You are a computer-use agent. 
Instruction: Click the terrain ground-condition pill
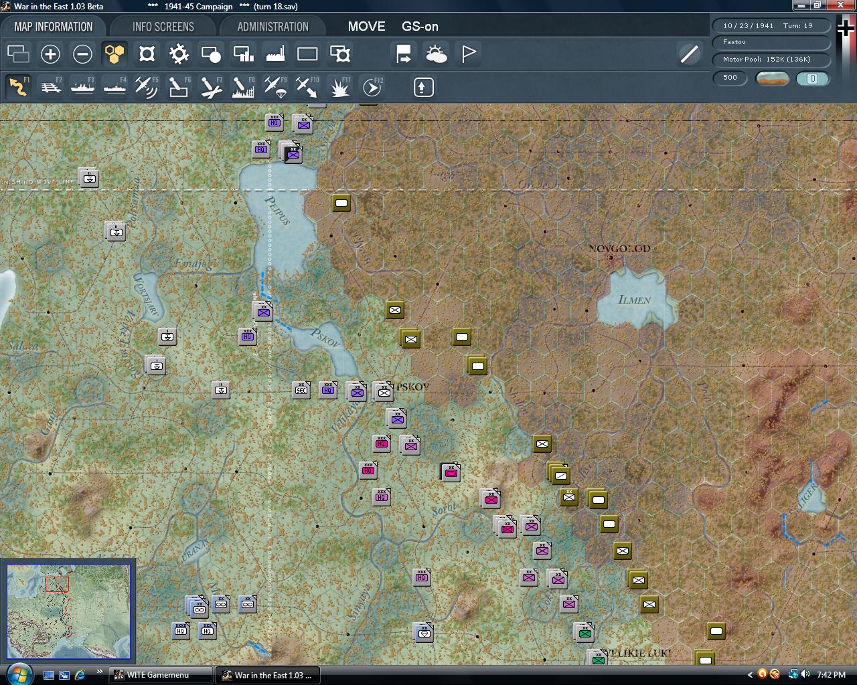[x=772, y=78]
